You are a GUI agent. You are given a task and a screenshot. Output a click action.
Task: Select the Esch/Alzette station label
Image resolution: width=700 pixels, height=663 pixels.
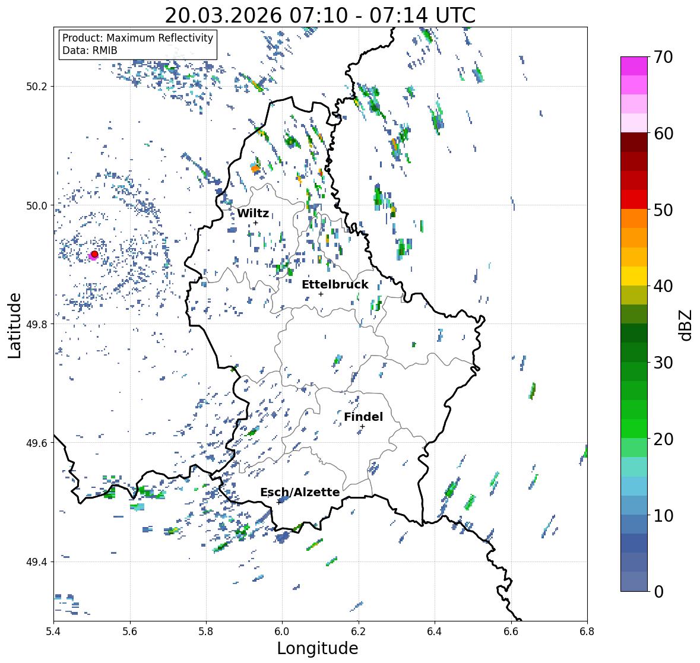tap(300, 492)
